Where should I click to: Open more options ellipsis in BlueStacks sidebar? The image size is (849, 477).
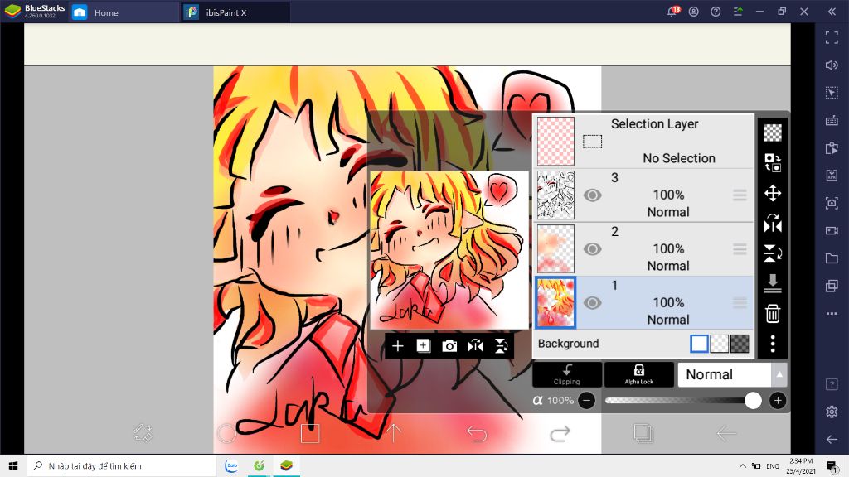tap(832, 314)
